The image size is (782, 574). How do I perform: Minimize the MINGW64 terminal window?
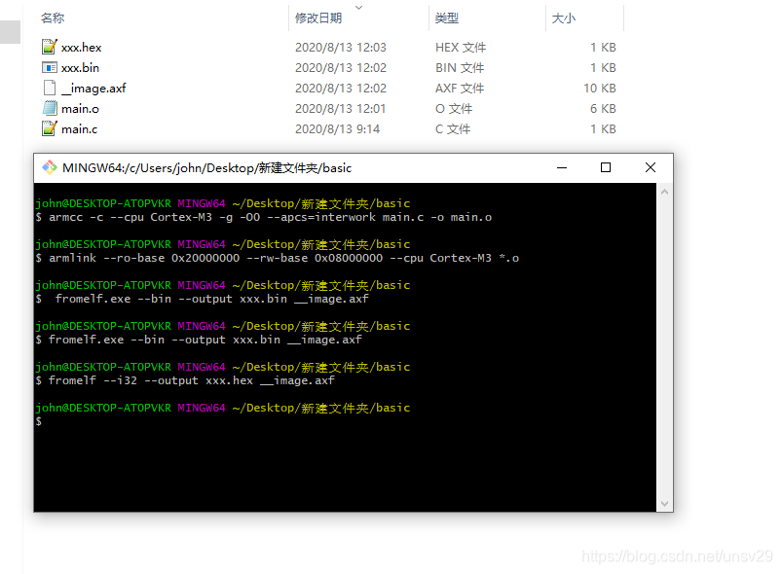tap(562, 168)
